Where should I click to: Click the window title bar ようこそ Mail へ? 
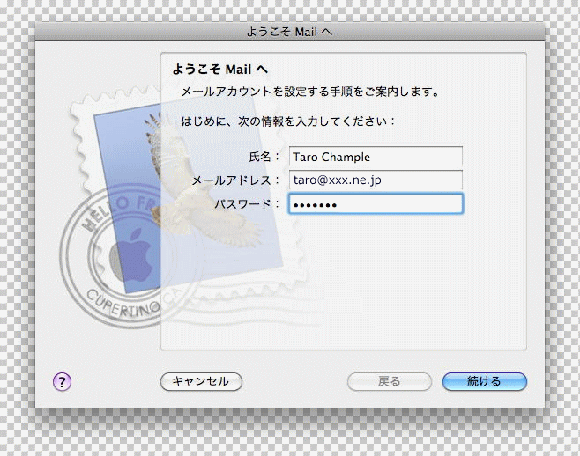pyautogui.click(x=290, y=32)
